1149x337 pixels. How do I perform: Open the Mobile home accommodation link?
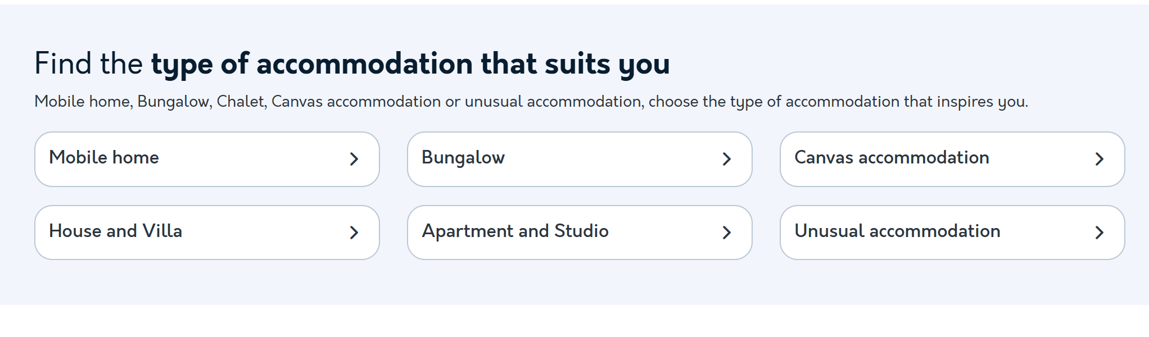click(104, 158)
